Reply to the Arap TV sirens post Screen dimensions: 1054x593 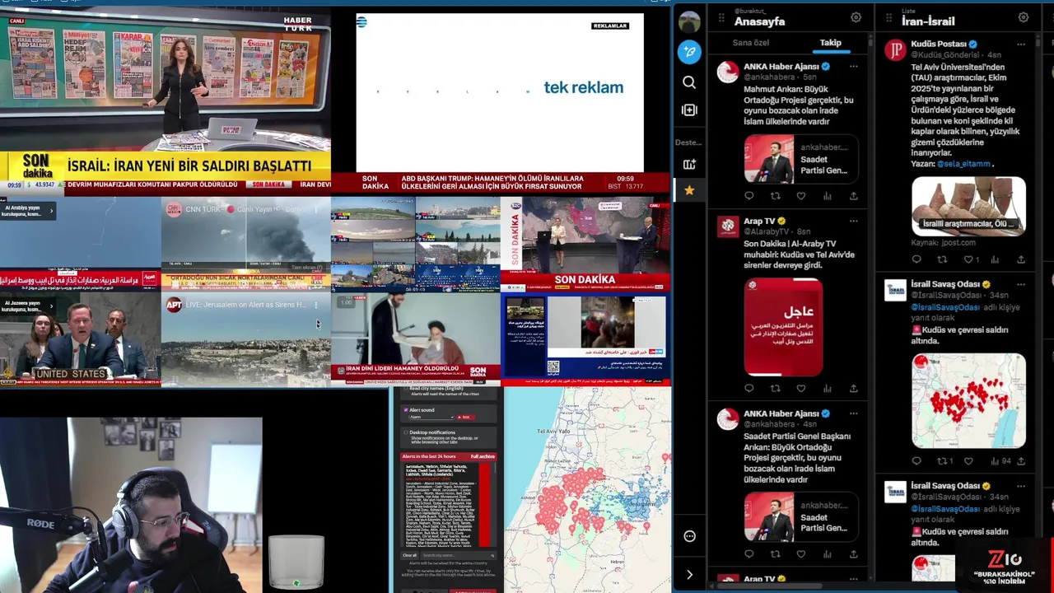click(x=749, y=388)
